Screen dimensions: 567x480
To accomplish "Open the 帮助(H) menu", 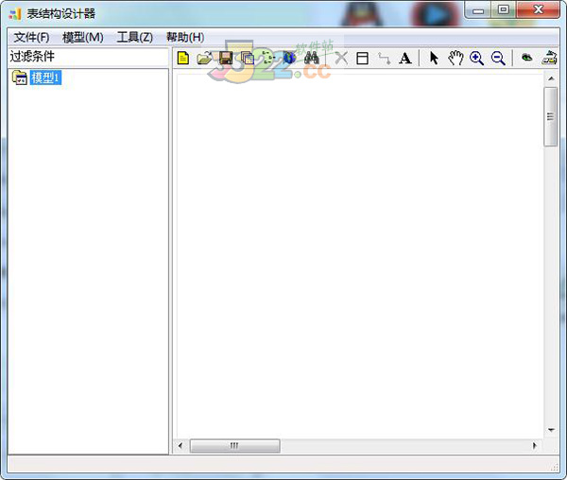I will click(185, 37).
